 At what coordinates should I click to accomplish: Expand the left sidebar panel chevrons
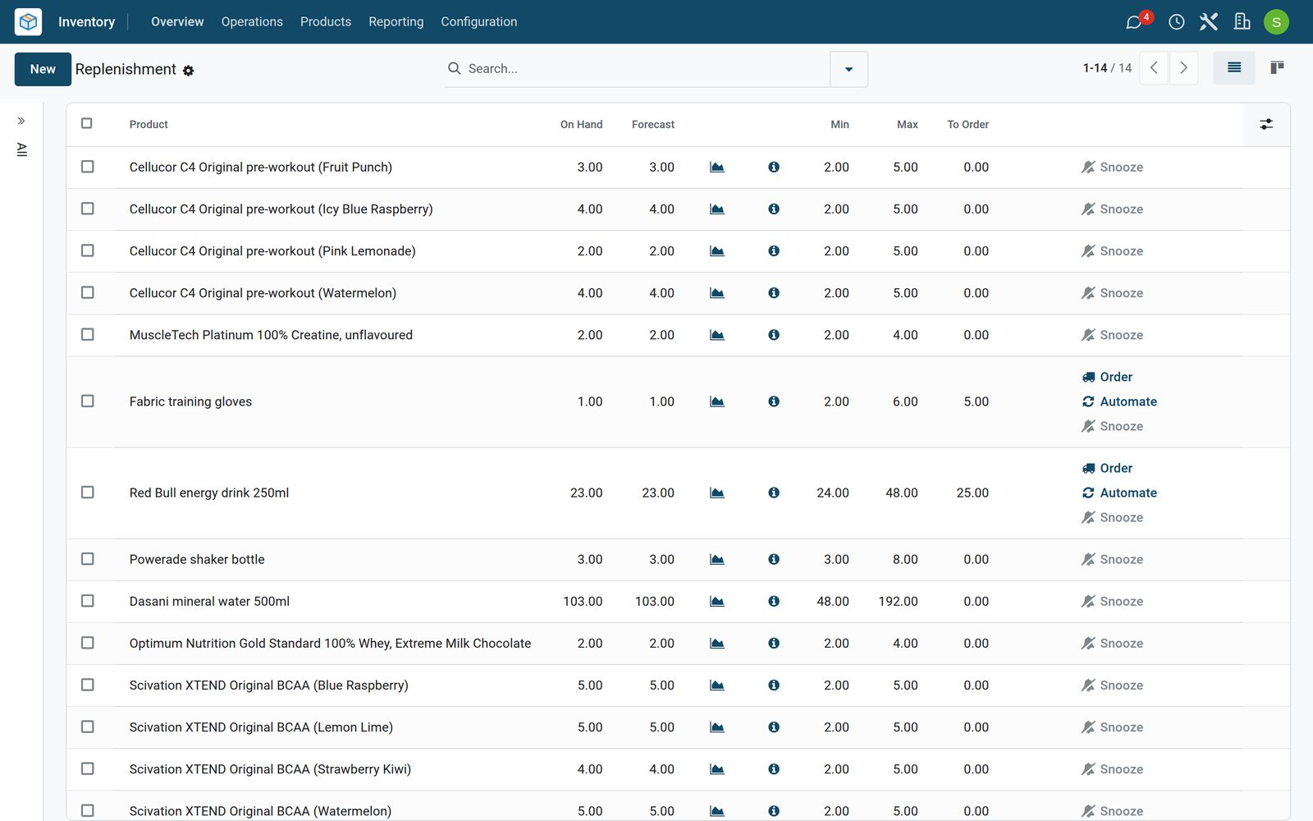(x=21, y=121)
